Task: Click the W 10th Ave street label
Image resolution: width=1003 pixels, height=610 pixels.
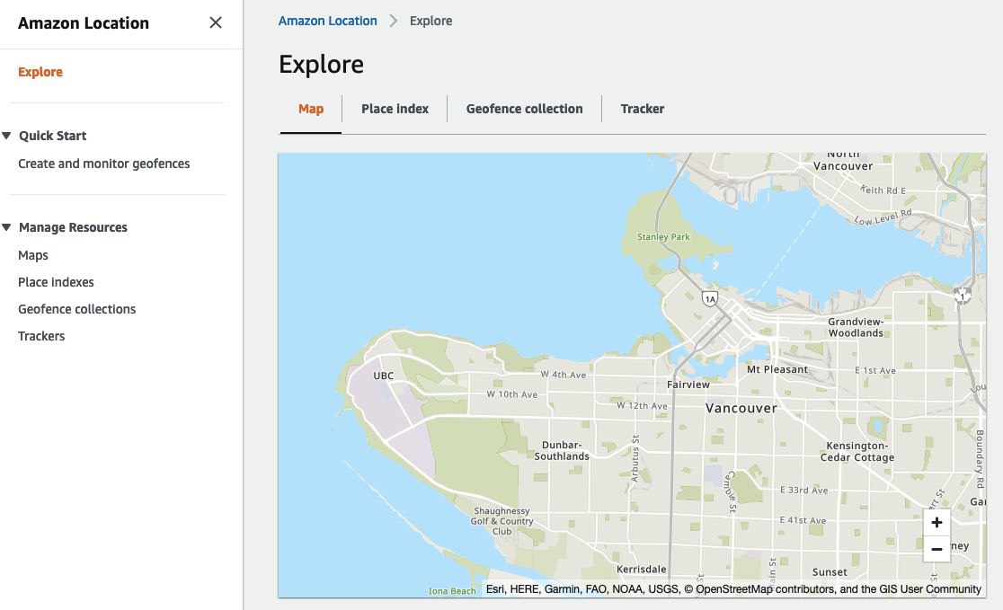Action: 512,394
